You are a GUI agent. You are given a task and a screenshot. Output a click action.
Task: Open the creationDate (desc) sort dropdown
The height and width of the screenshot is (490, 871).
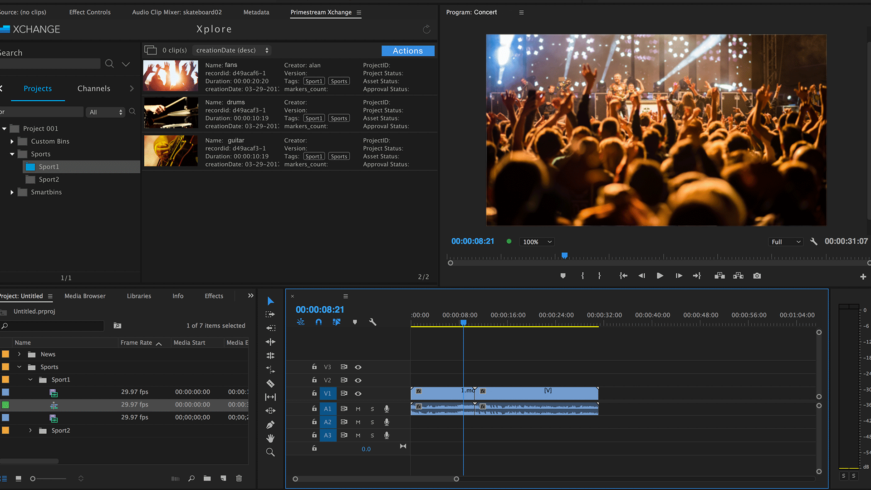(x=232, y=50)
